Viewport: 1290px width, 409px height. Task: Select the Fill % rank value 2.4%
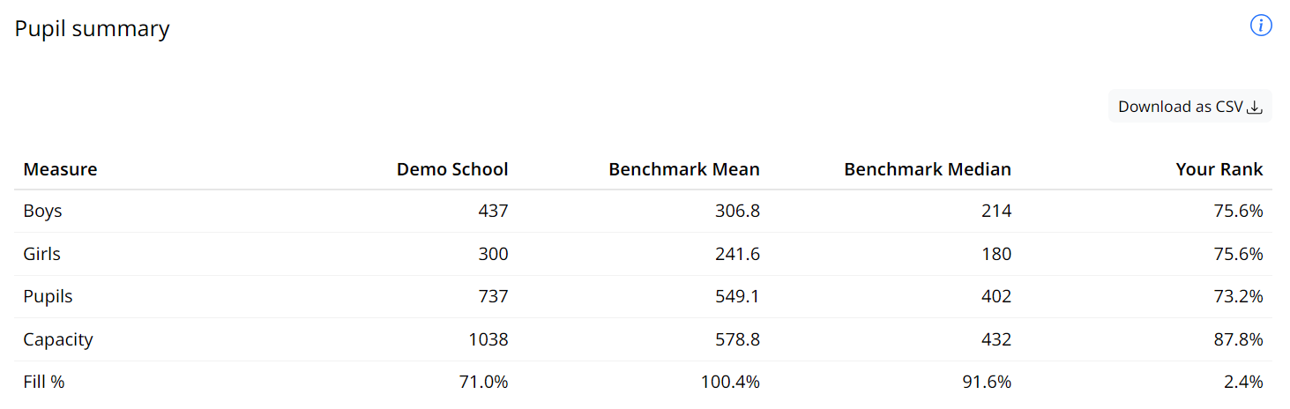point(1243,382)
